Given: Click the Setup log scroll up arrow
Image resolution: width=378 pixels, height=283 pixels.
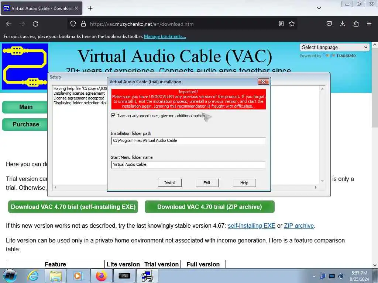Looking at the screenshot, I should tap(322, 89).
